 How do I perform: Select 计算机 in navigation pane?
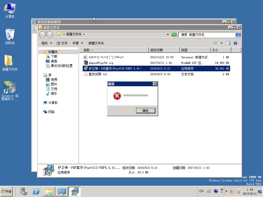[x=53, y=103]
